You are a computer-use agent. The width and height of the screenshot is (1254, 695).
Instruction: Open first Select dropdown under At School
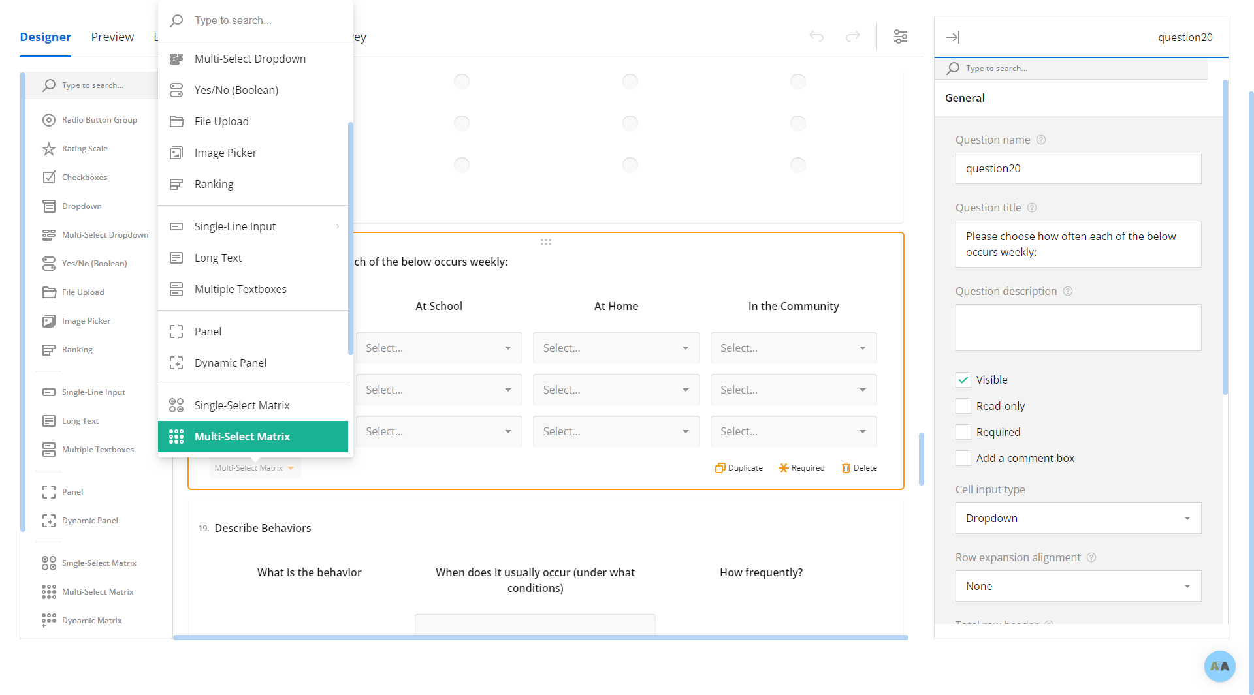coord(438,348)
